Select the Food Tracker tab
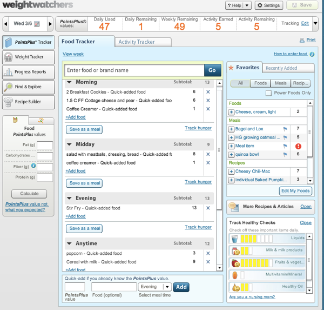The image size is (324, 310). click(86, 42)
